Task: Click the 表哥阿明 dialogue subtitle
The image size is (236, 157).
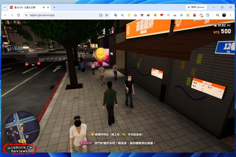Action: click(117, 143)
